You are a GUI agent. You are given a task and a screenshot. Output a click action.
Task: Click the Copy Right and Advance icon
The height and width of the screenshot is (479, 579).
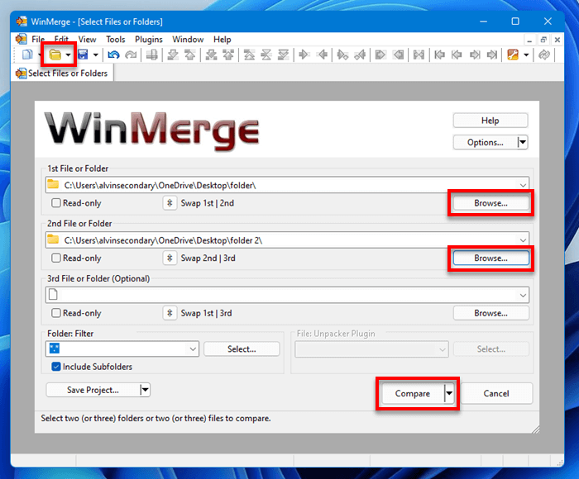[342, 55]
